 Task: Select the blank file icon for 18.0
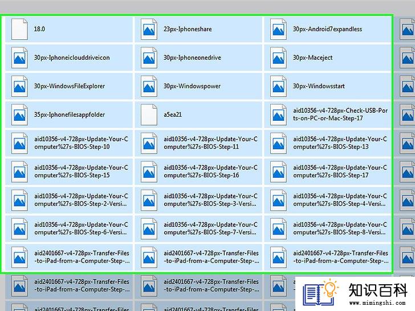point(19,29)
